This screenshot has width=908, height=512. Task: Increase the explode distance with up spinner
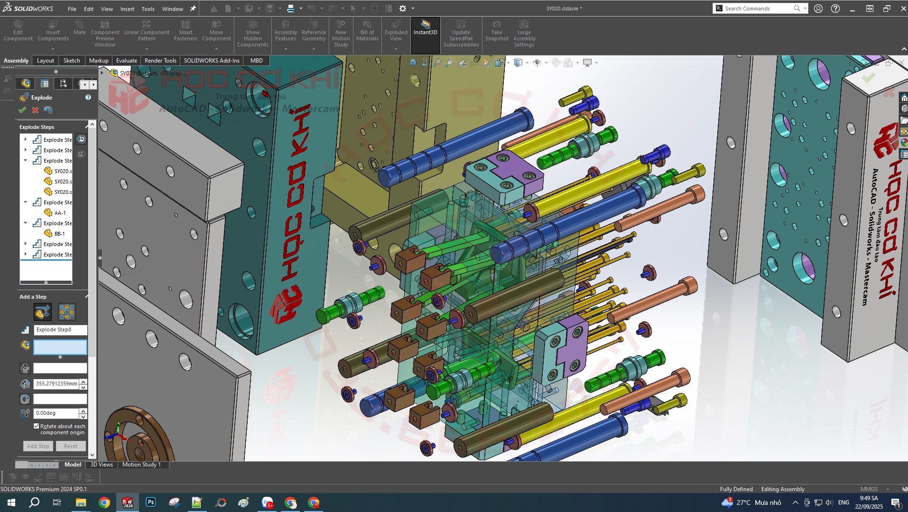[x=83, y=381]
